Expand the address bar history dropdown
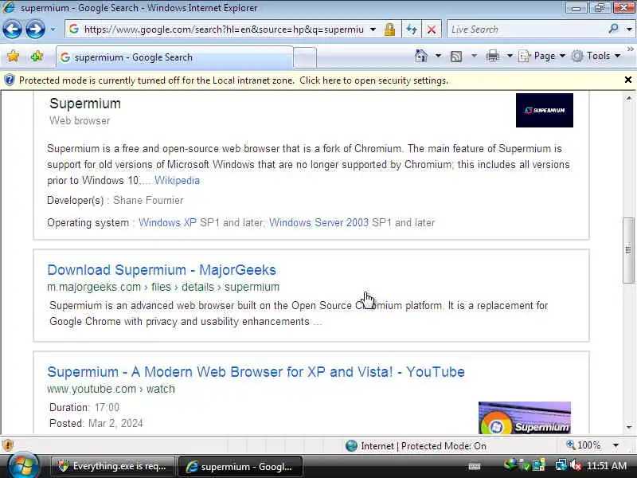This screenshot has height=478, width=637. pos(373,29)
